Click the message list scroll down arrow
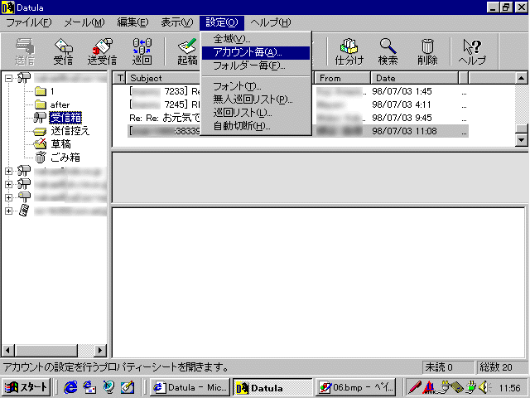This screenshot has width=530, height=398. [x=521, y=139]
